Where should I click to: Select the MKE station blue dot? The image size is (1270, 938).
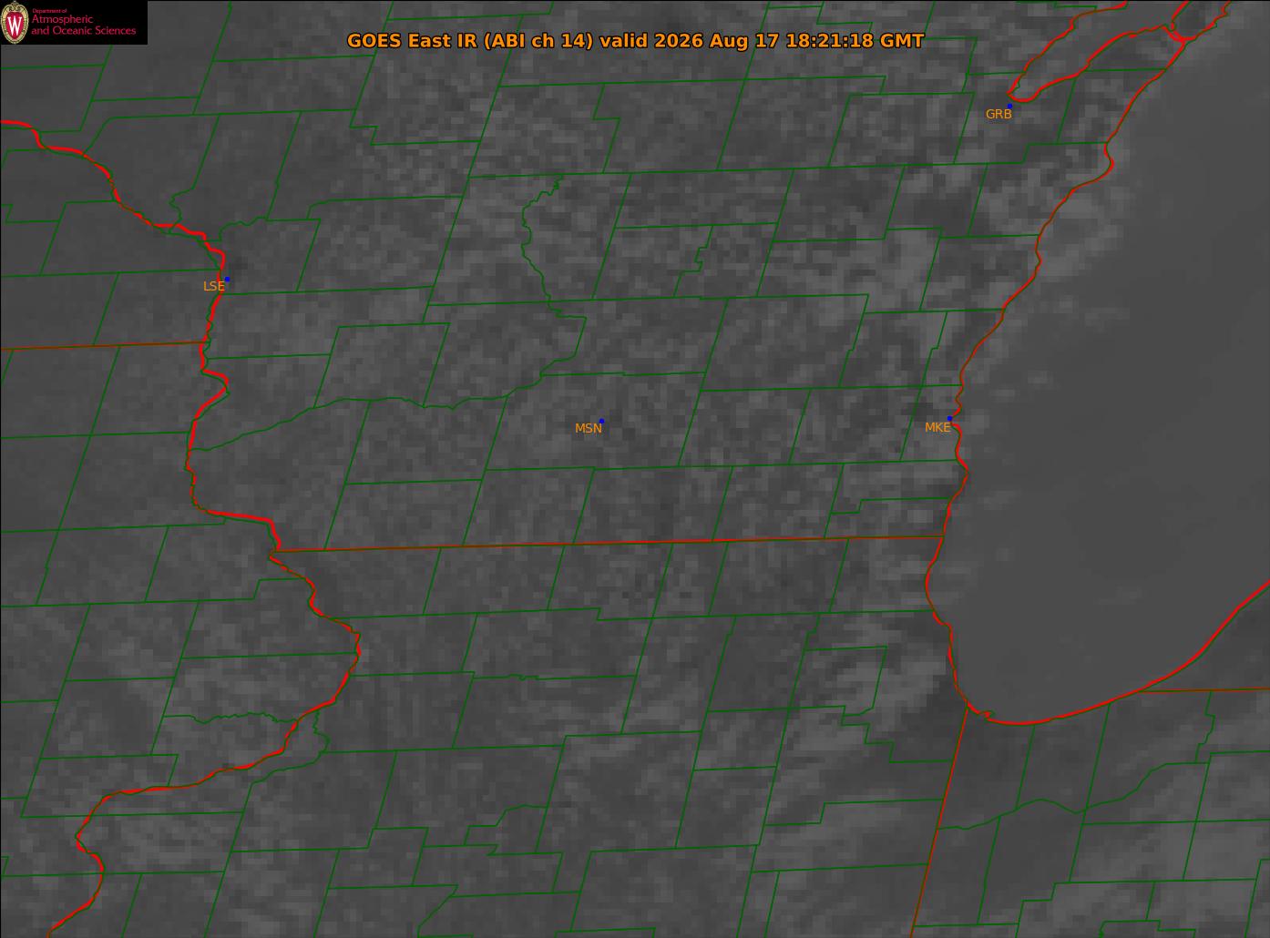click(x=949, y=418)
